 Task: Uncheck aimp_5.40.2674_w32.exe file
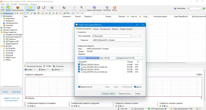[x=79, y=69]
